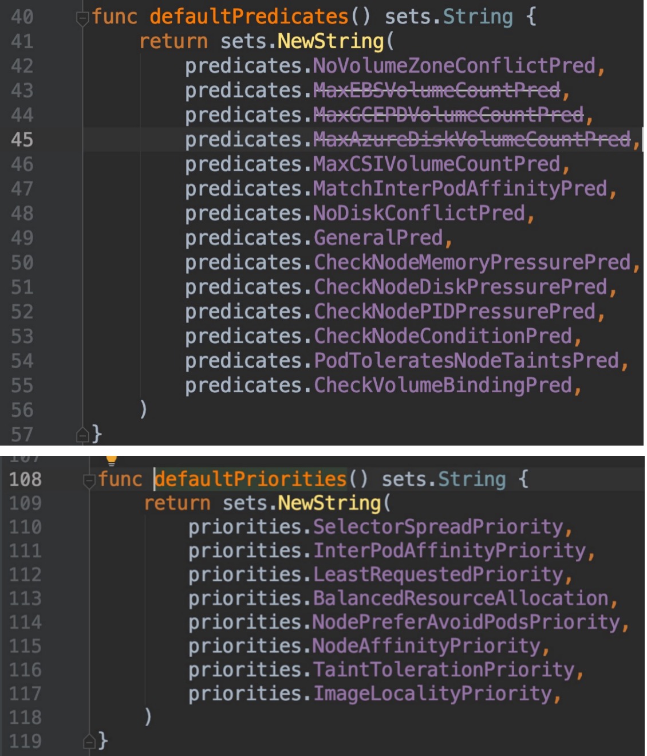This screenshot has height=756, width=647.
Task: Click line number 45 in gutter
Action: tap(22, 140)
